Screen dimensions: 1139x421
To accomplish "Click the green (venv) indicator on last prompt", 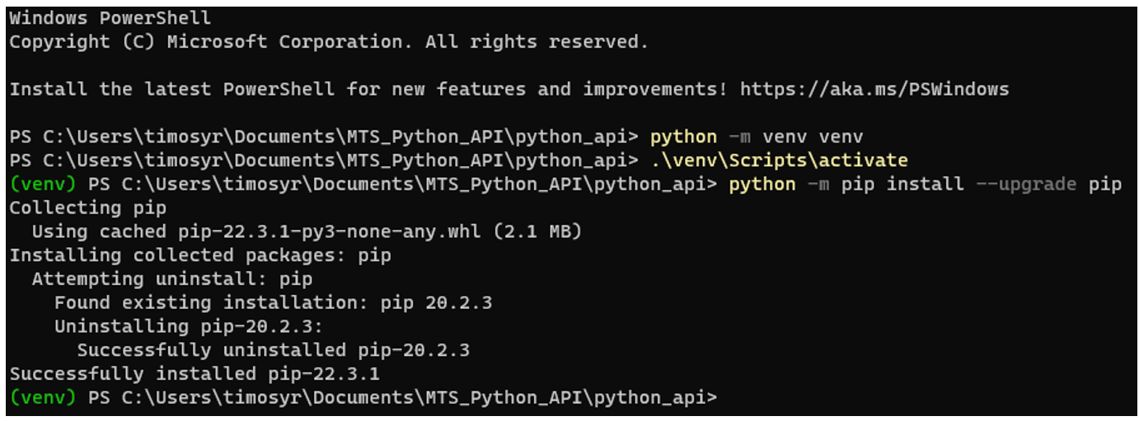I will tap(42, 398).
